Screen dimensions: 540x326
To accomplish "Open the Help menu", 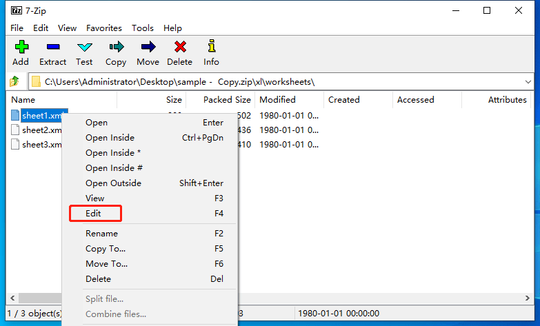I will coord(172,28).
